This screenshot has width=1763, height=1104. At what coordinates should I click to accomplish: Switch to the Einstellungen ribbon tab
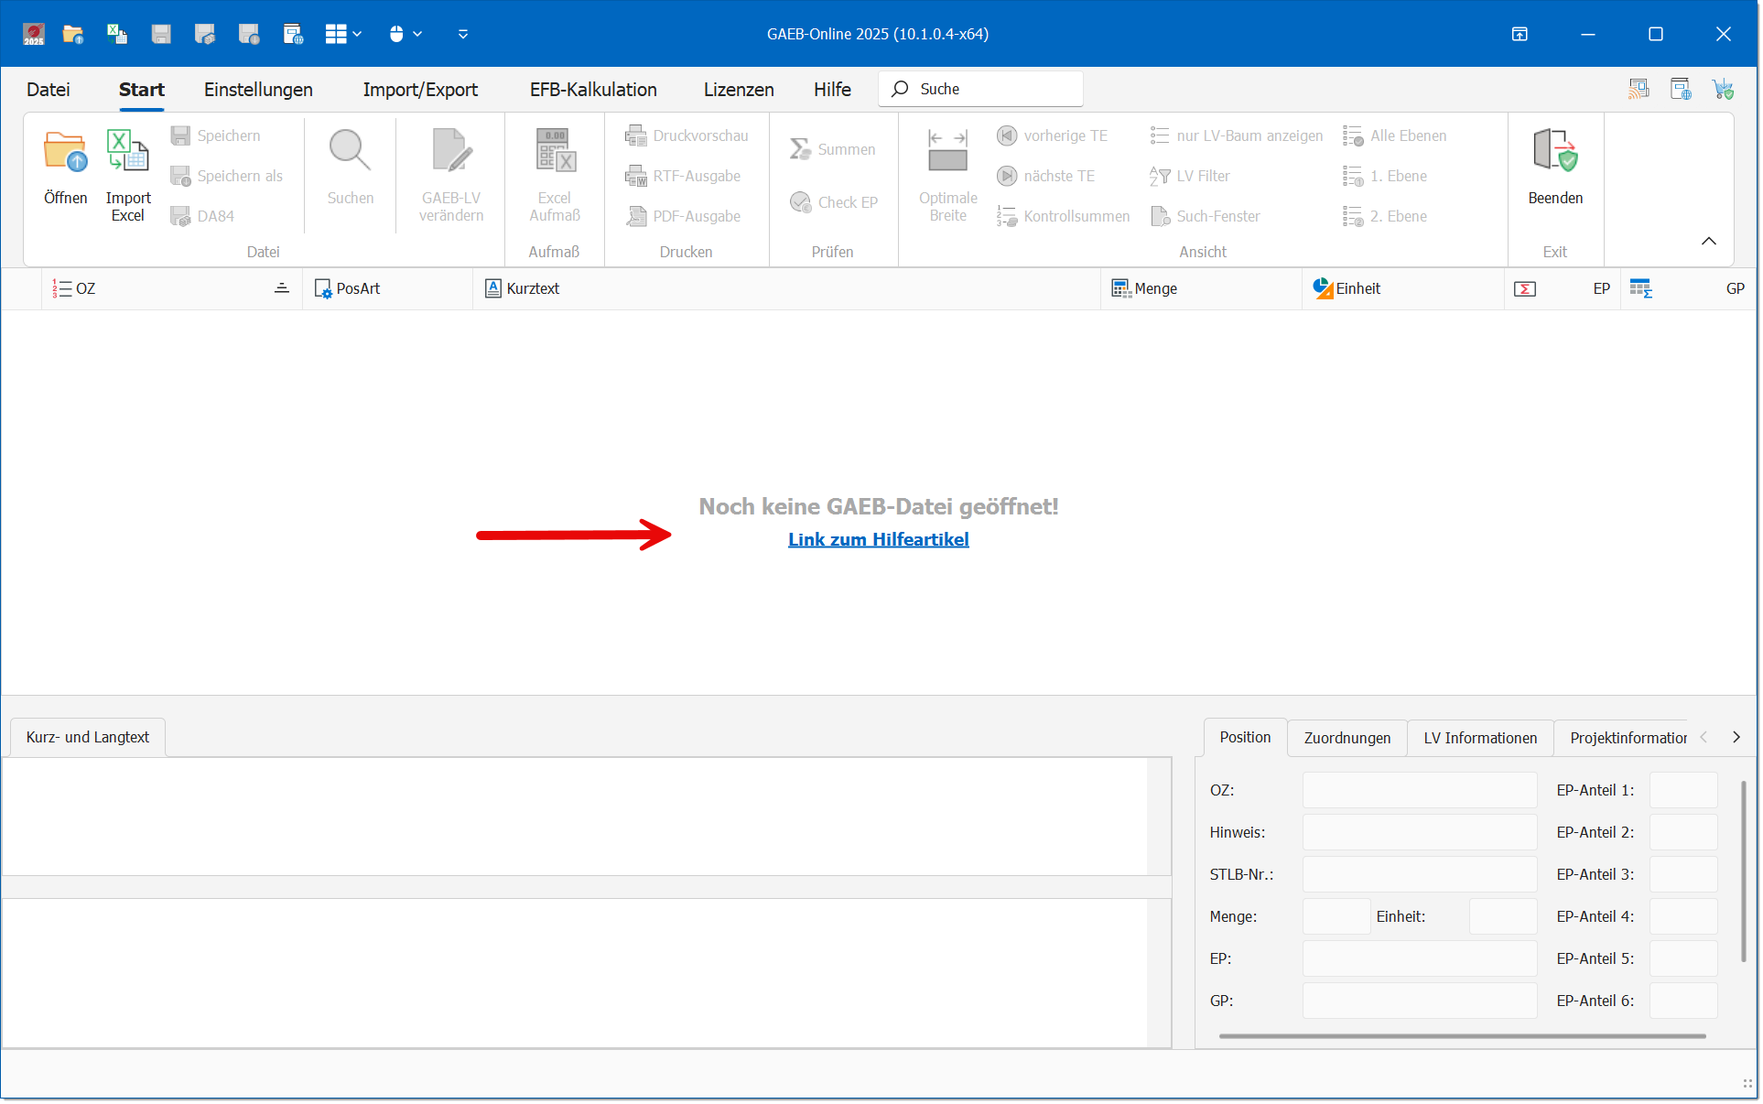pos(258,90)
